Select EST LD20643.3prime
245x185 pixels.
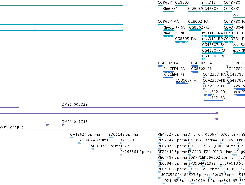coord(189,143)
